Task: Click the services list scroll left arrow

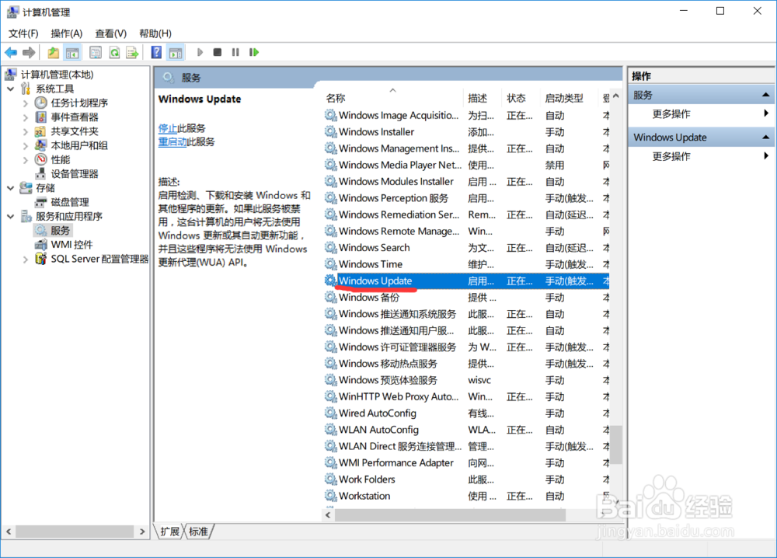Action: pos(328,515)
